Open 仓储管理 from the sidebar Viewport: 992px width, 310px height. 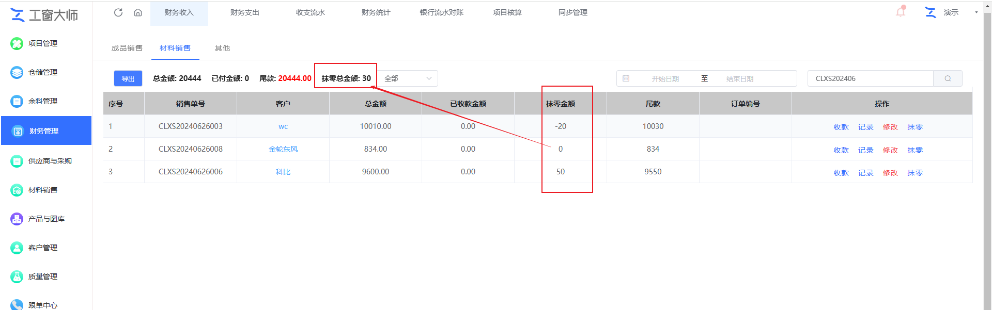pyautogui.click(x=42, y=72)
